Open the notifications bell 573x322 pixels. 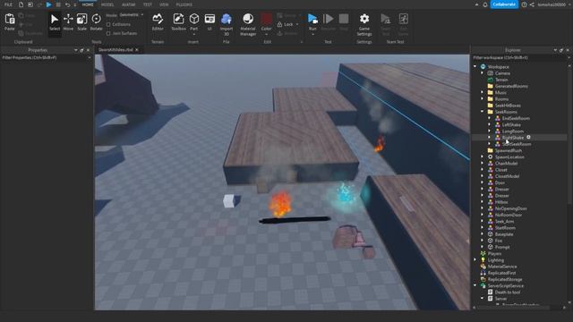pos(485,4)
